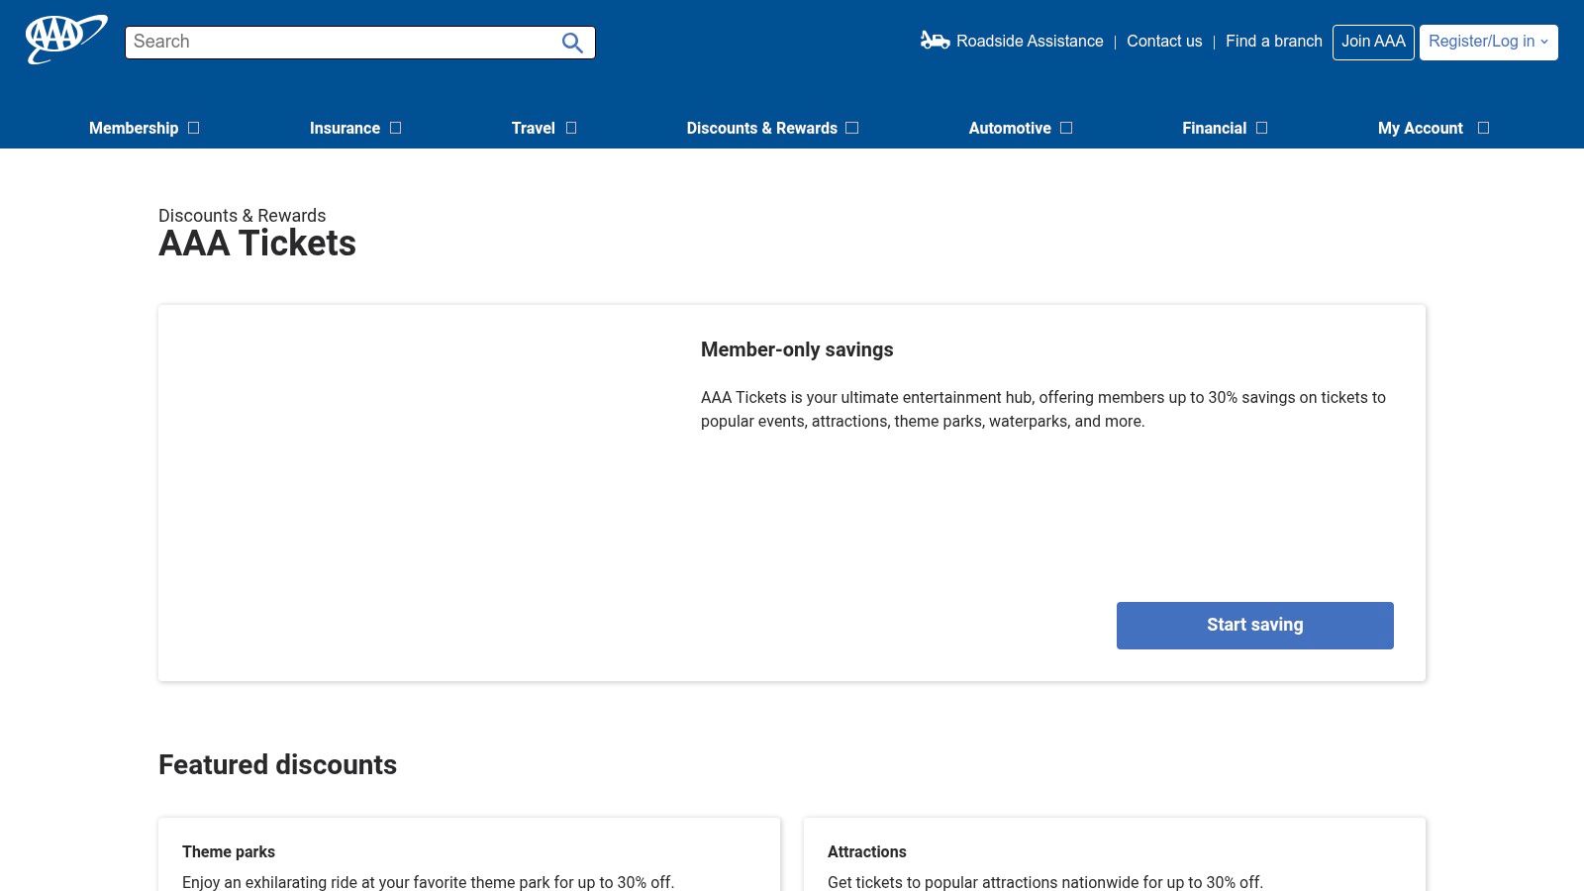Go to Contact us
This screenshot has height=891, width=1584.
coord(1164,42)
